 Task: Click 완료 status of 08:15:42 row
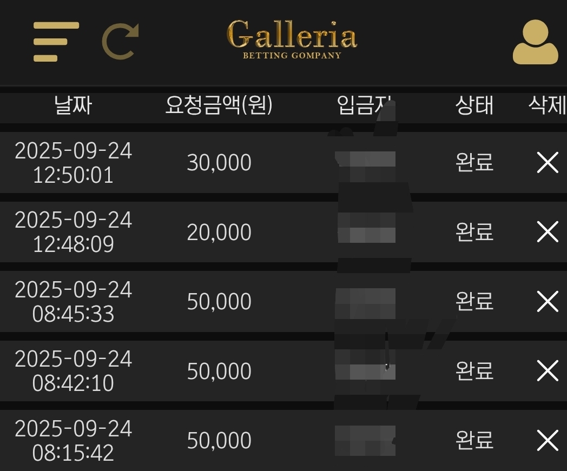(x=474, y=440)
